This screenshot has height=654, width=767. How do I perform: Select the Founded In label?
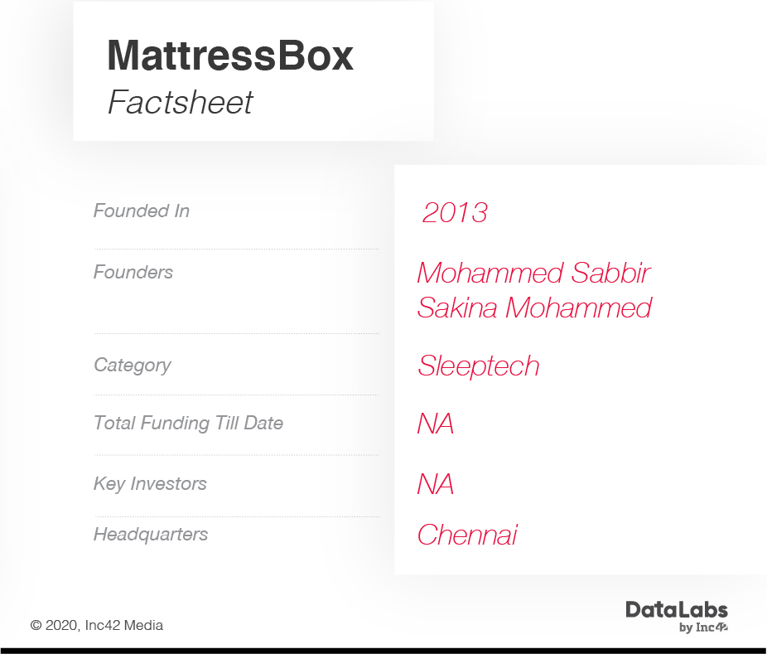142,211
